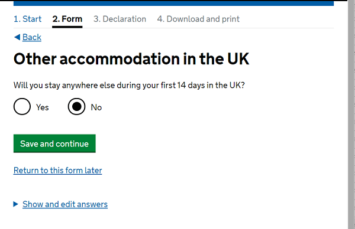Follow the Back link
This screenshot has width=355, height=229.
[x=32, y=37]
